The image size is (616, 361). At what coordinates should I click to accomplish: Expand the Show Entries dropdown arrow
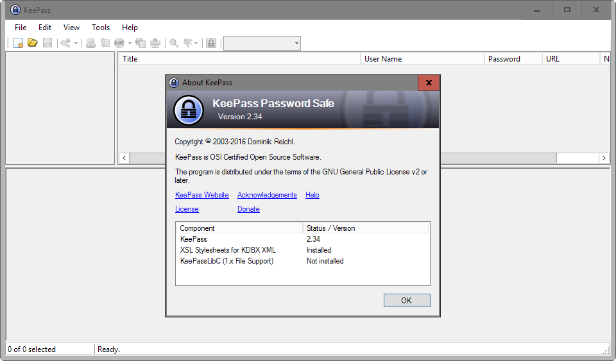(x=196, y=43)
